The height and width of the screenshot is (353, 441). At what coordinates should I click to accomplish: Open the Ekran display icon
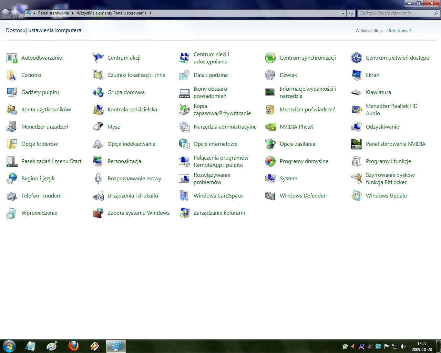[x=357, y=75]
